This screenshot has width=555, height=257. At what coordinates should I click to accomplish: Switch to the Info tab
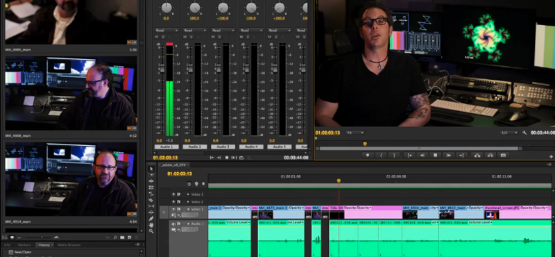(x=7, y=244)
